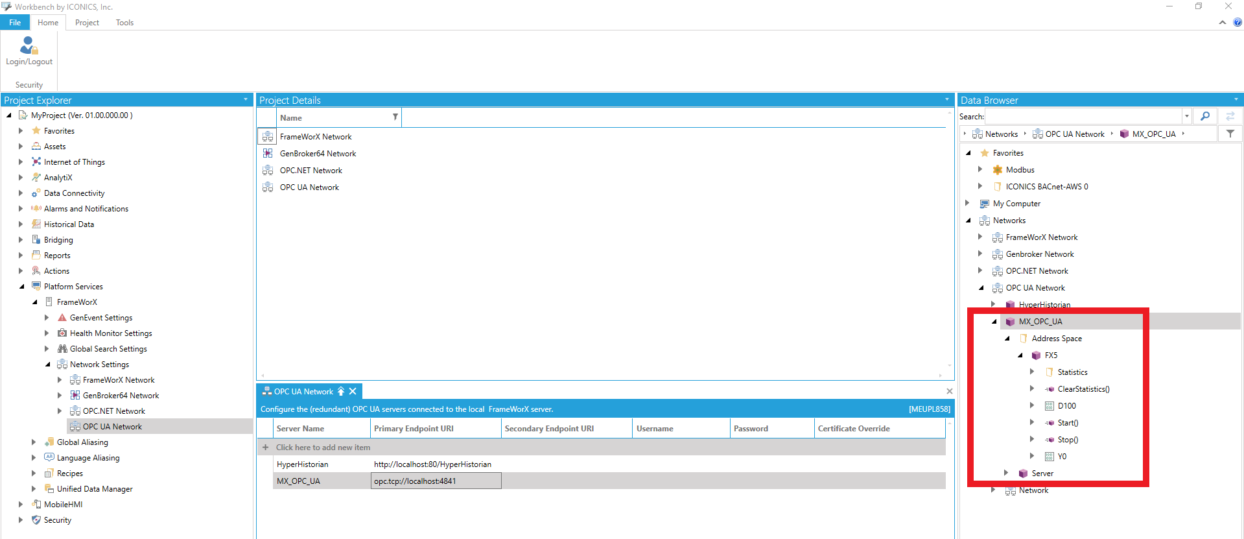Select GenBroker64 Network in Project Details list
1244x539 pixels.
point(318,154)
